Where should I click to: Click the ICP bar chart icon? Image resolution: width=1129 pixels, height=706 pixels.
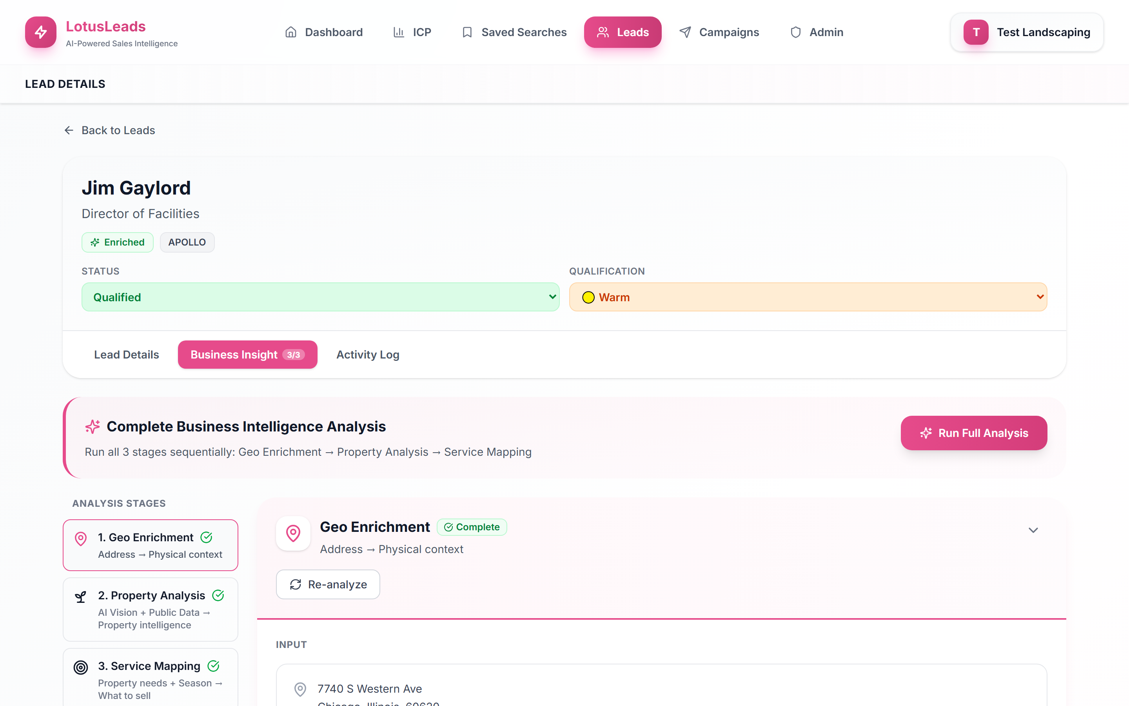(399, 32)
